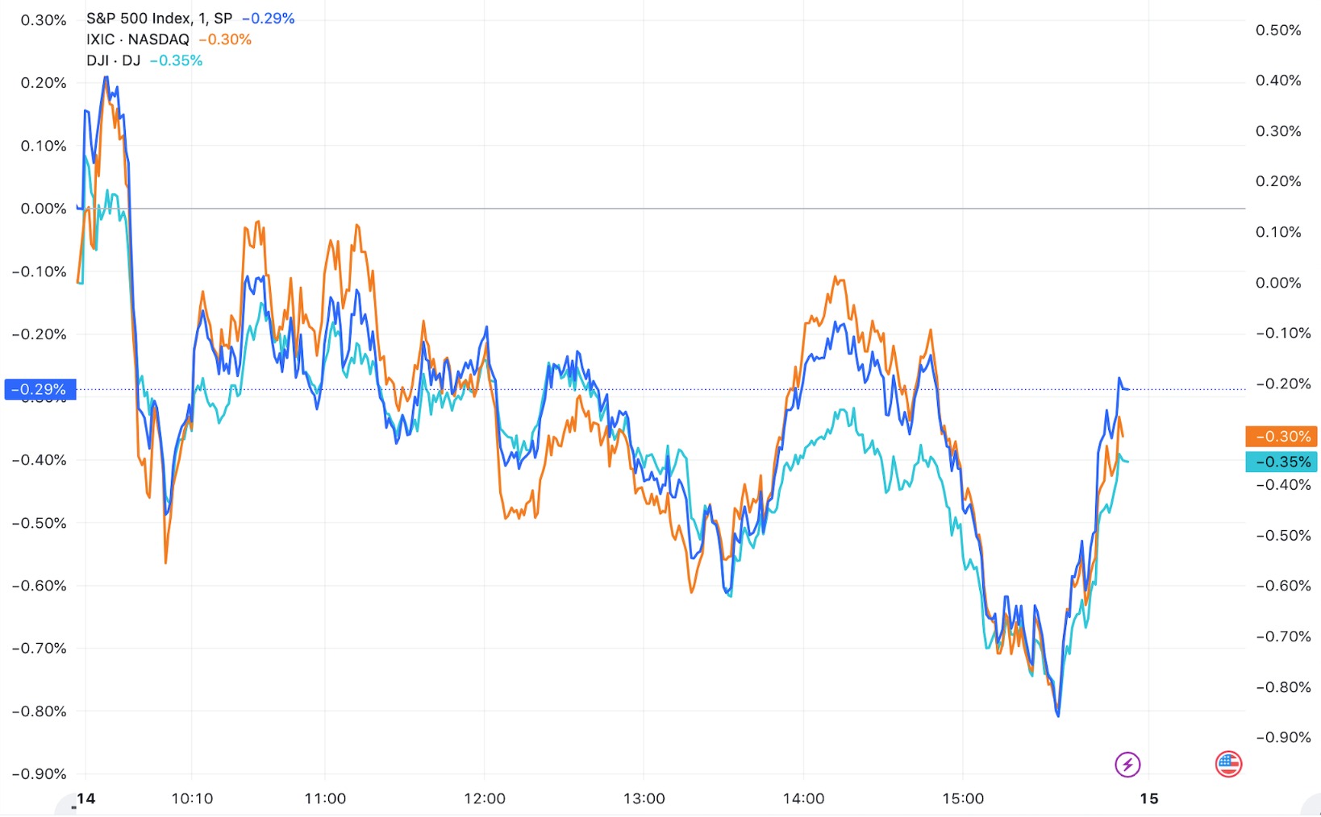This screenshot has height=817, width=1321.
Task: Click the bold 14 date marker
Action: coord(85,798)
